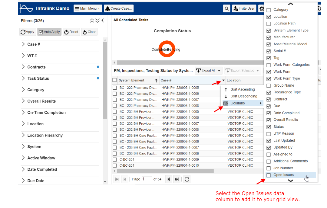The width and height of the screenshot is (327, 208).
Task: Click the Invite User button
Action: pos(244,8)
